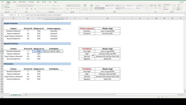
Task: Click the Font Color button
Action: (x=35, y=9)
